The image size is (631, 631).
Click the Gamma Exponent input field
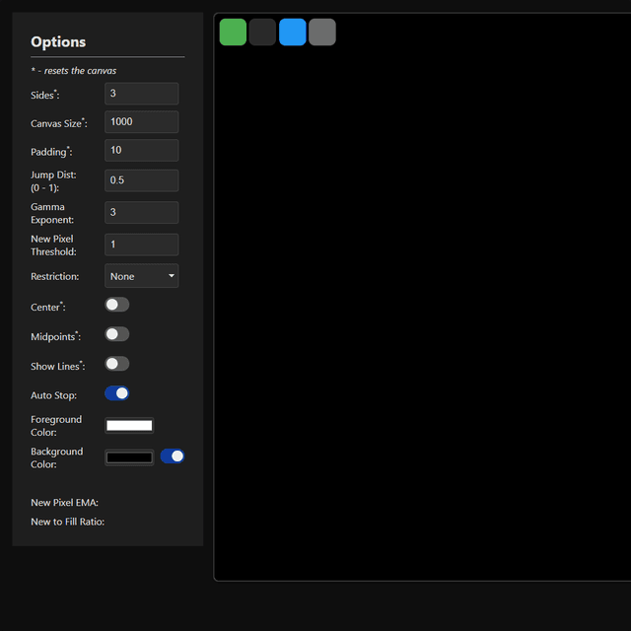point(141,213)
